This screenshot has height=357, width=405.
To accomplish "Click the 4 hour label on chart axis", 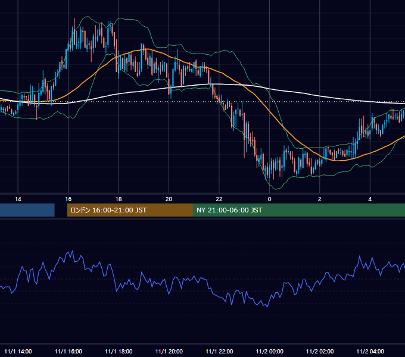I will click(370, 199).
